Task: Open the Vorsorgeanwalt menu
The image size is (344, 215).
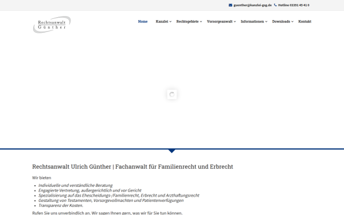Action: pos(220,22)
